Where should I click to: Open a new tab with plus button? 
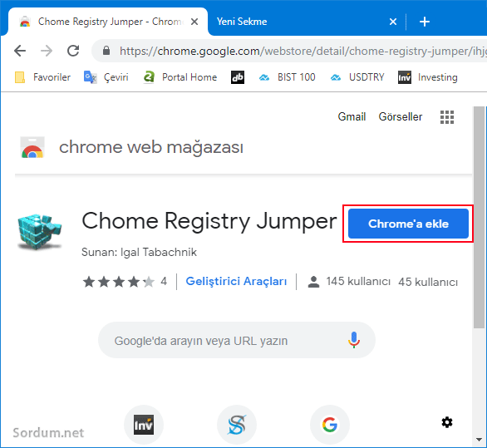425,22
